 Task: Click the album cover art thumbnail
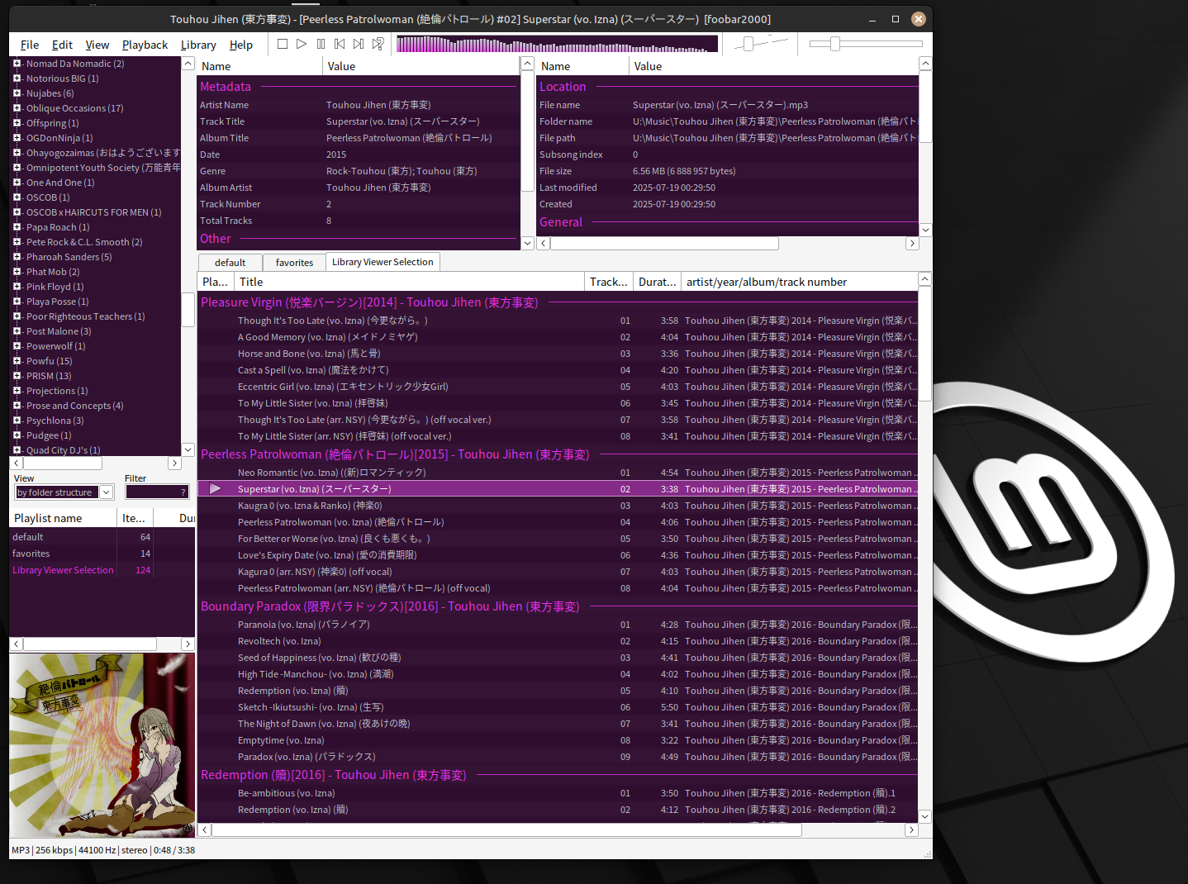(x=102, y=745)
